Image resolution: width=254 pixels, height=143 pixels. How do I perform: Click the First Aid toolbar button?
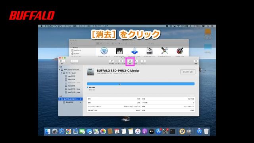pos(112,61)
